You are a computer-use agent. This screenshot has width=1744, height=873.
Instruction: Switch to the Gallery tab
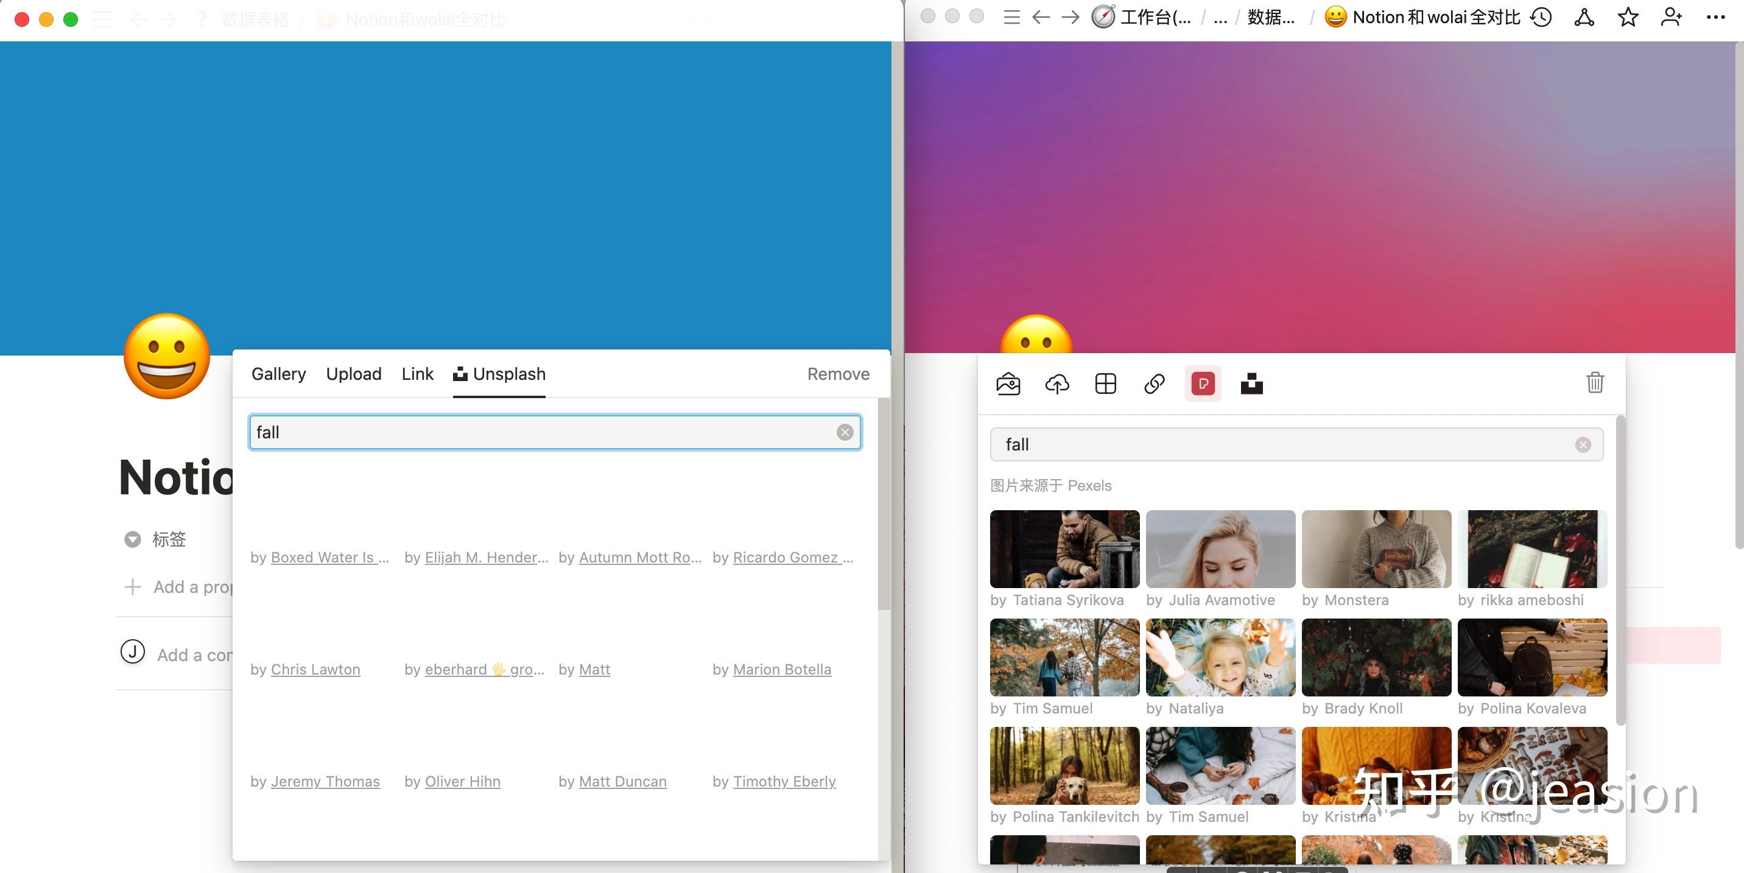pyautogui.click(x=278, y=374)
